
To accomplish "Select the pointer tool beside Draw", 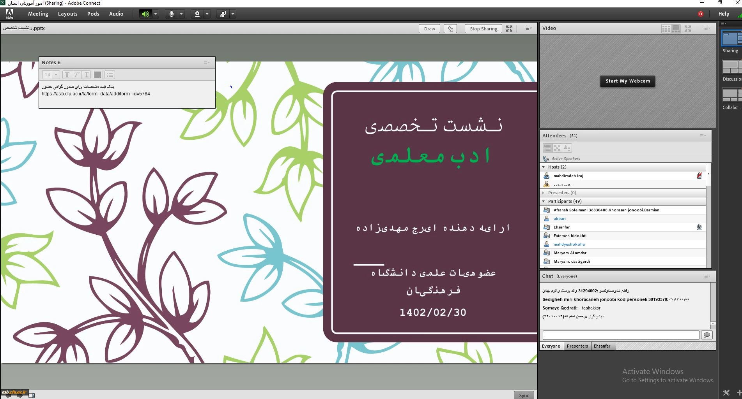I will coord(450,29).
